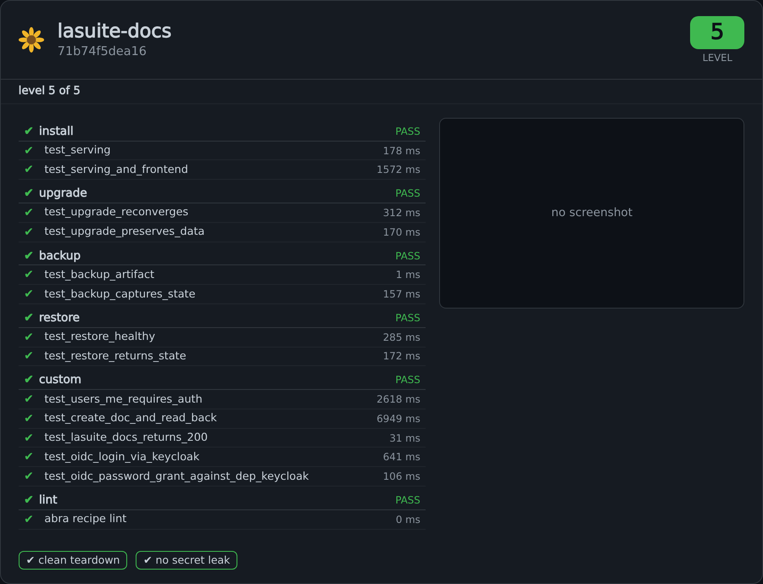Click the PASS status of custom
Screen dimensions: 763x584
[407, 380]
